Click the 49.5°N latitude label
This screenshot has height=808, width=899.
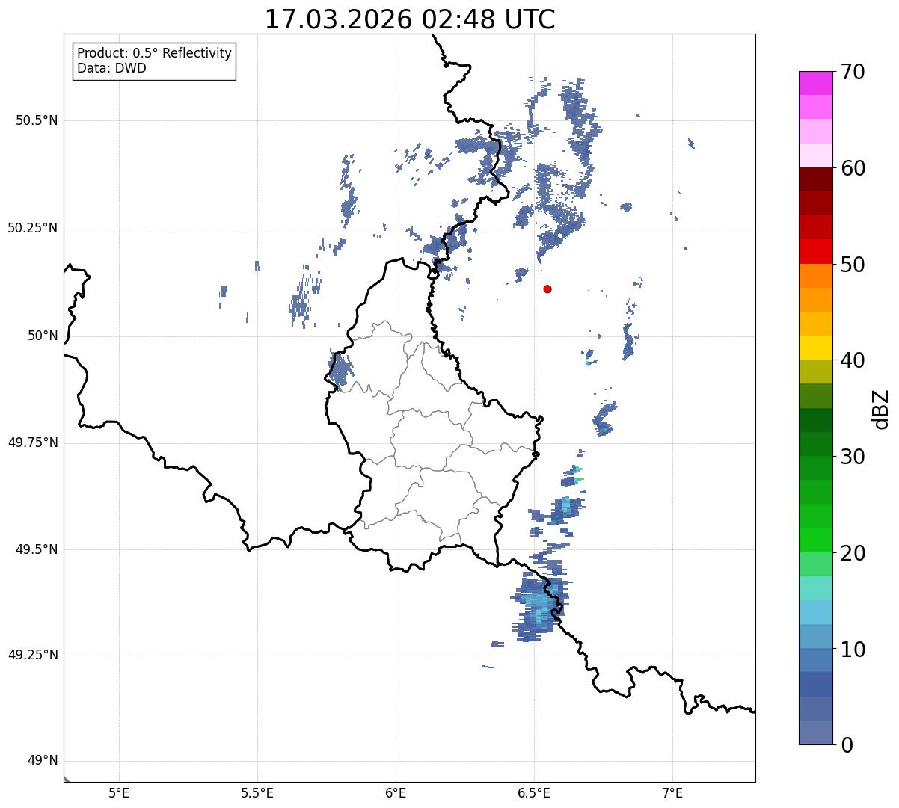pyautogui.click(x=37, y=549)
